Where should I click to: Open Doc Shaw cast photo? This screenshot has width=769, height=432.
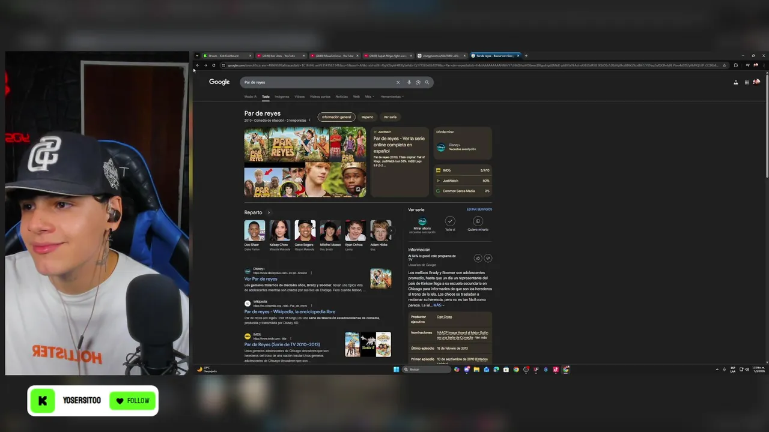click(x=255, y=230)
